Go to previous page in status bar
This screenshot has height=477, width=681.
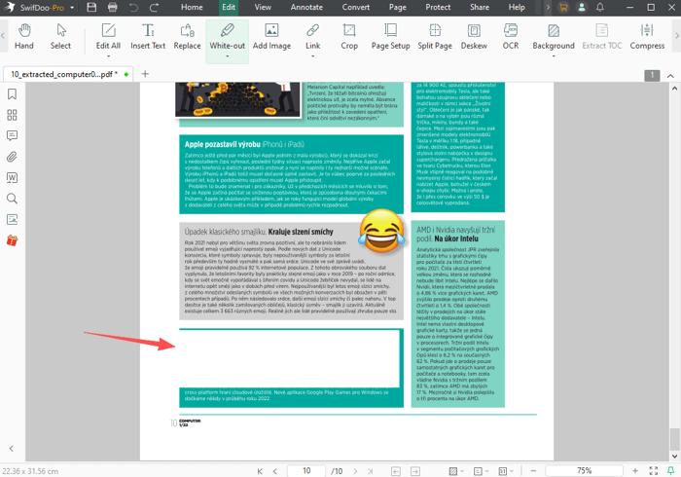point(275,471)
